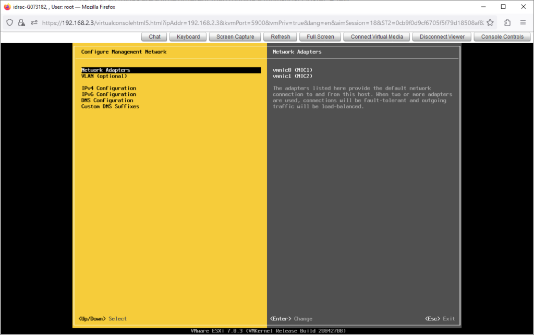Viewport: 534px width, 335px height.
Task: Switch the console to Full Screen
Action: (320, 36)
